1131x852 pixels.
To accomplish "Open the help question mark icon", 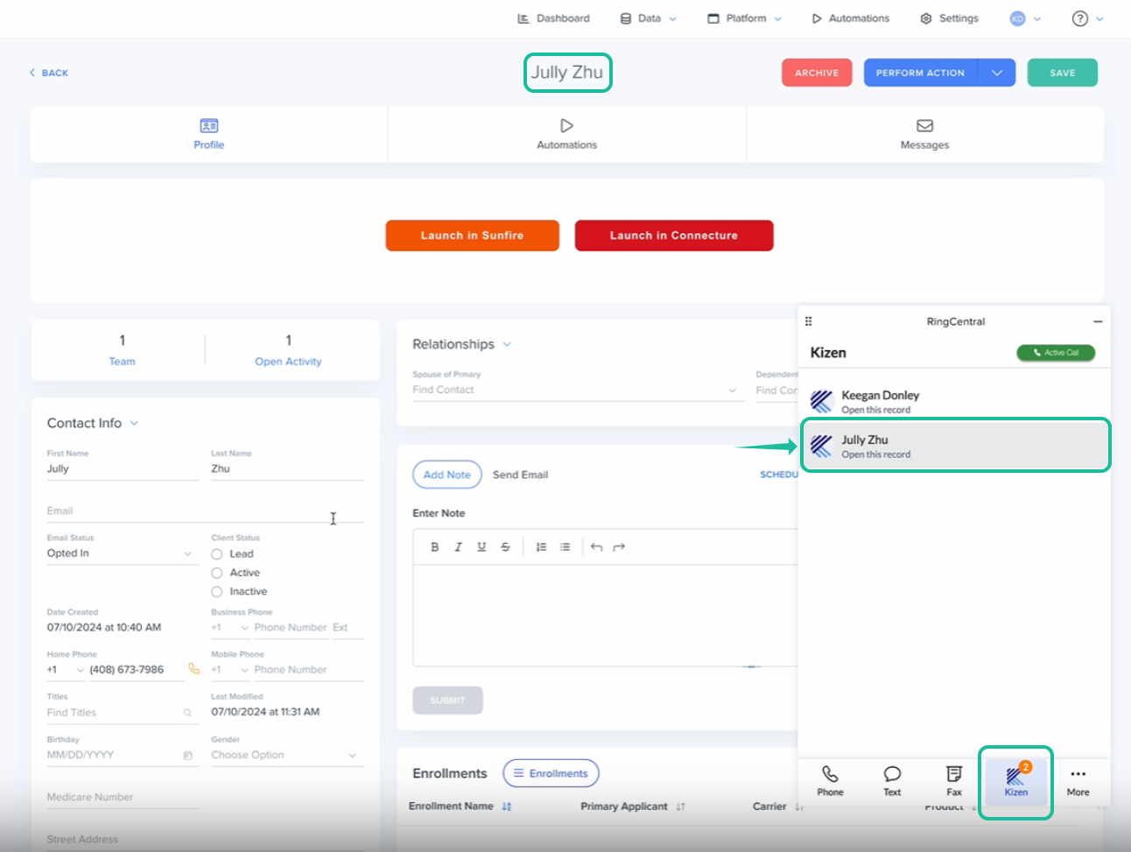I will 1080,18.
